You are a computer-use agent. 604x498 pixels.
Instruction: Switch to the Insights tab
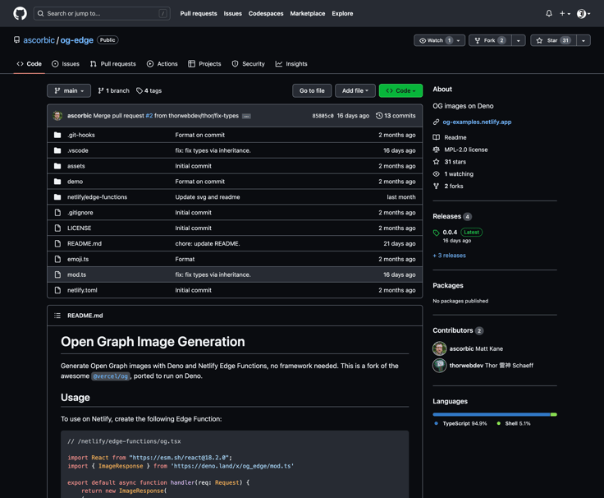coord(291,64)
